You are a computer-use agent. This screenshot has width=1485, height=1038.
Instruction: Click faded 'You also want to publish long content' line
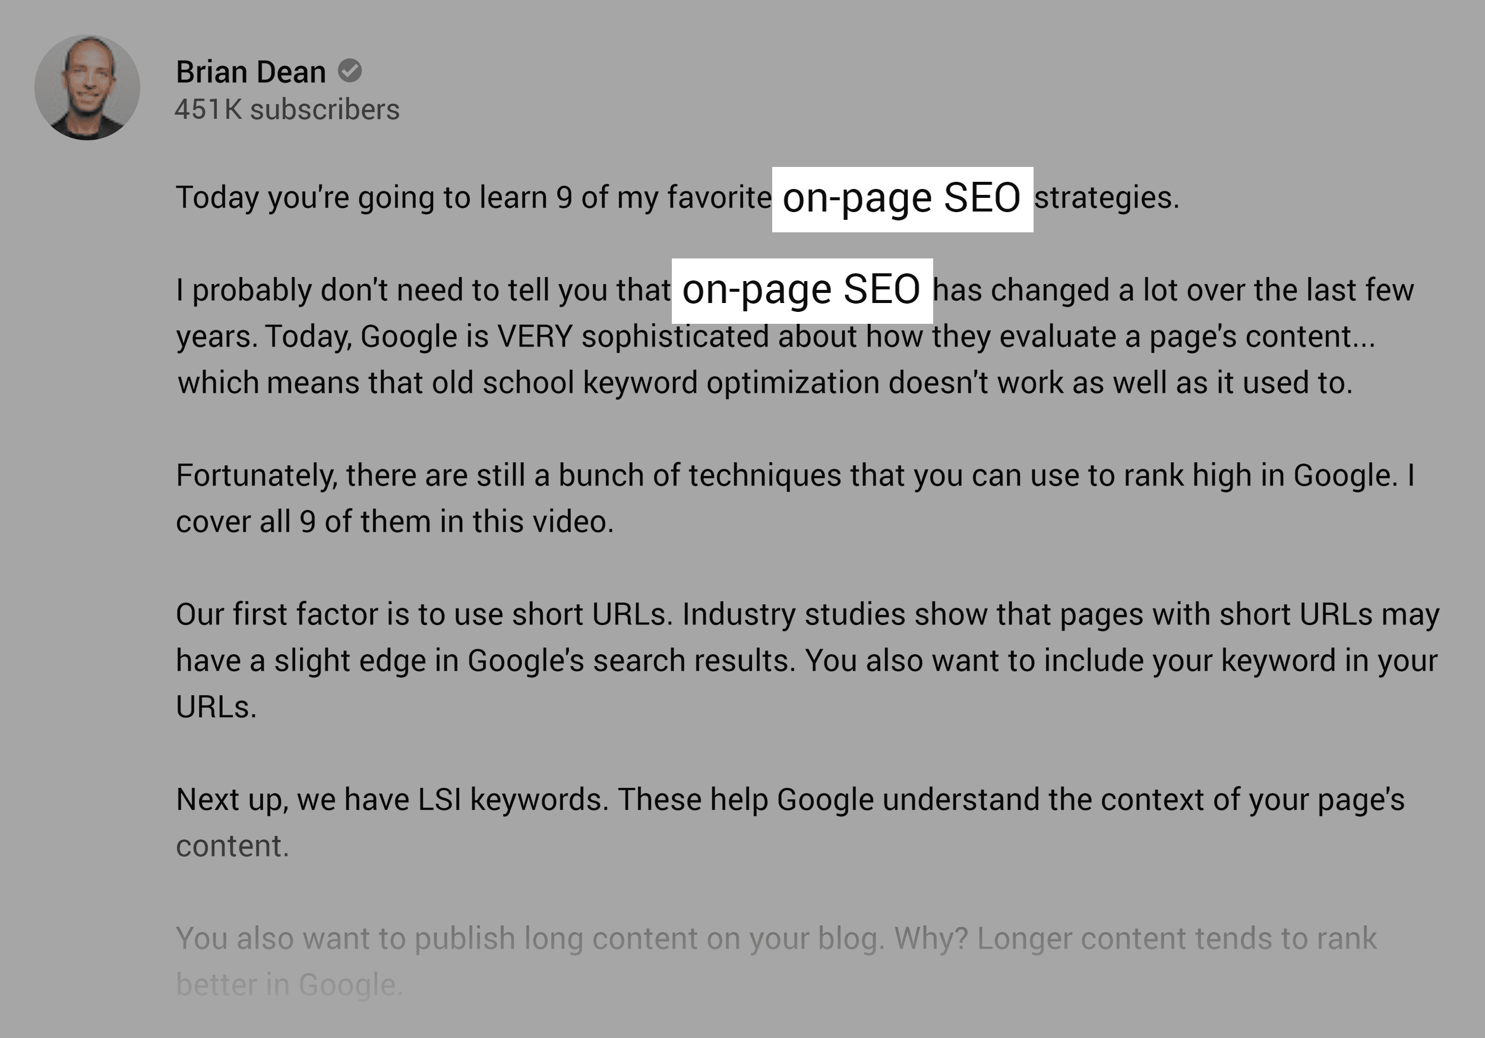click(776, 939)
